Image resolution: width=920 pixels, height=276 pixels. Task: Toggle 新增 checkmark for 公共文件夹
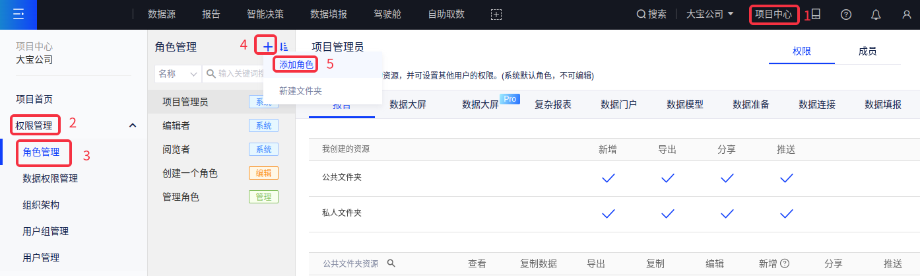608,178
